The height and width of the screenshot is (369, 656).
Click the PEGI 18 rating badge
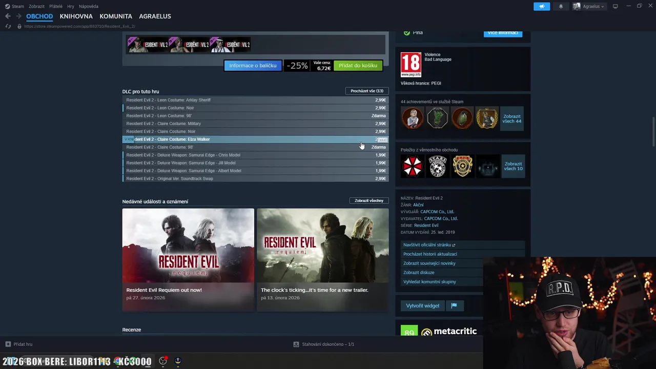click(411, 65)
